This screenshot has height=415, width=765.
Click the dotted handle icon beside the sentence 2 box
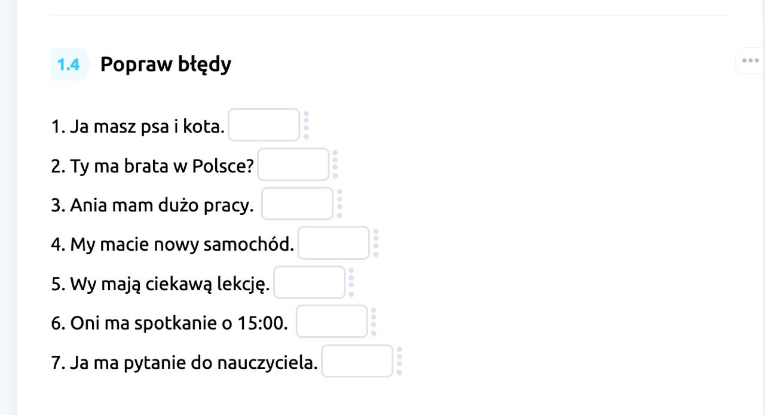335,164
